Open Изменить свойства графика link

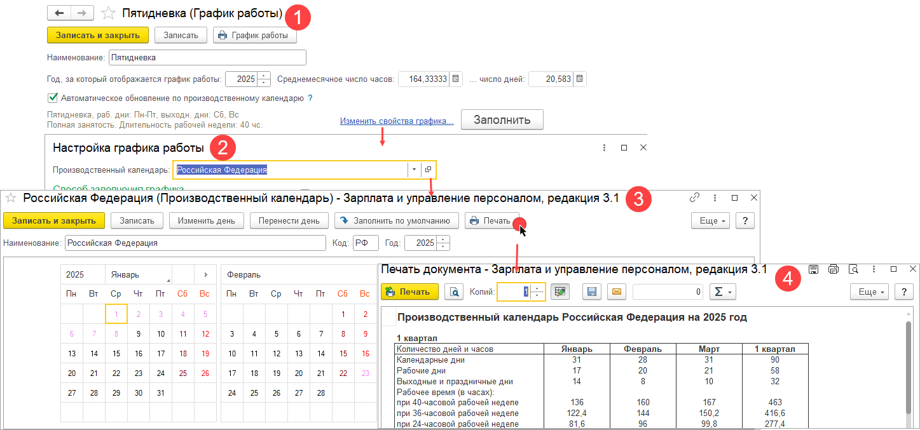click(397, 121)
